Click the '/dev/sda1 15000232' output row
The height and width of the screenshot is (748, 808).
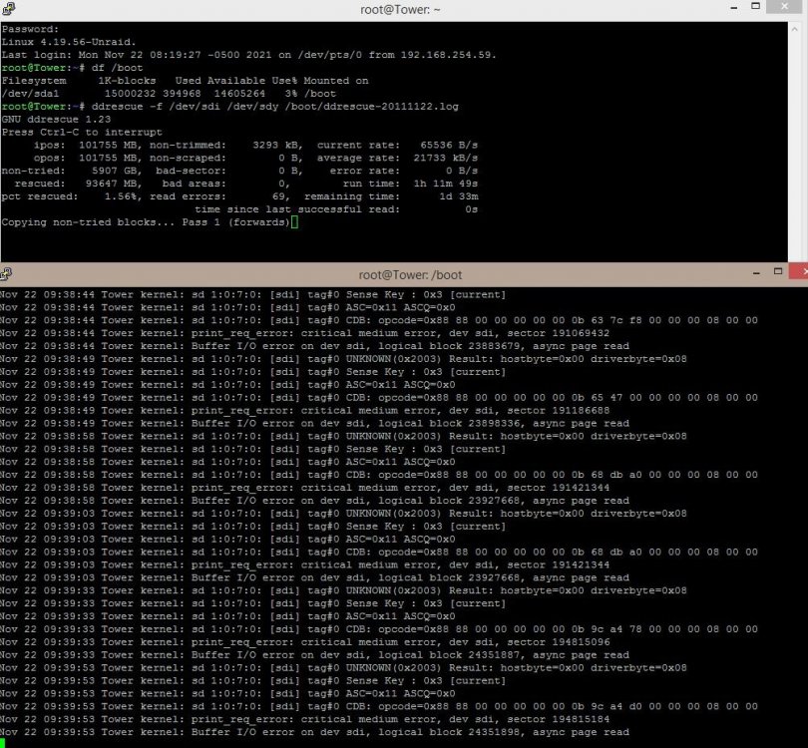point(169,93)
